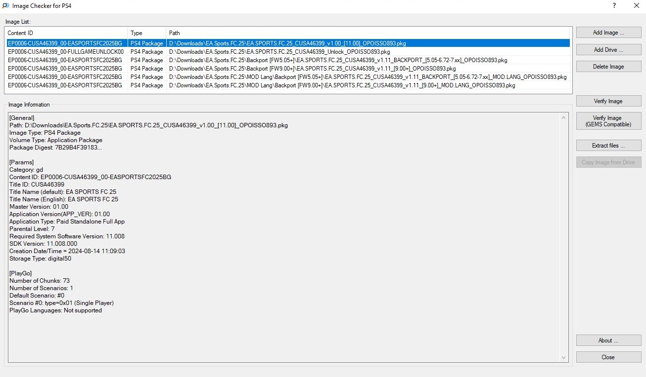Sort list by Content ID column header

click(66, 33)
